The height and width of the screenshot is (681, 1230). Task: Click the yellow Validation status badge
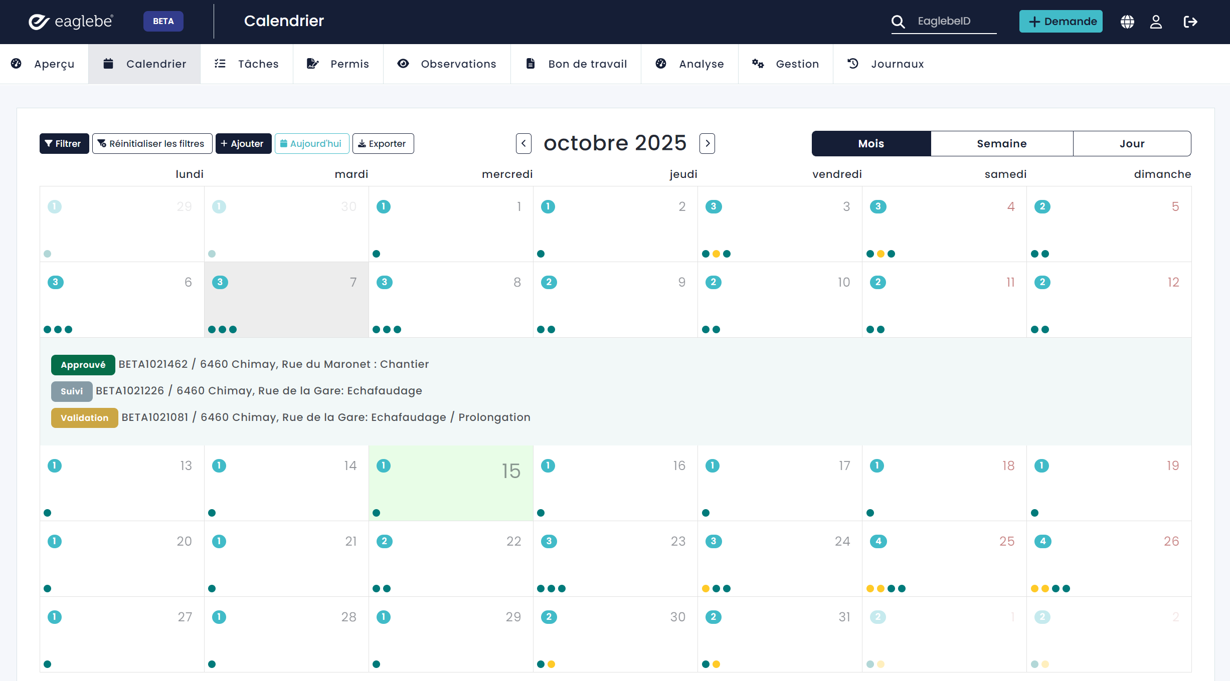click(x=84, y=417)
